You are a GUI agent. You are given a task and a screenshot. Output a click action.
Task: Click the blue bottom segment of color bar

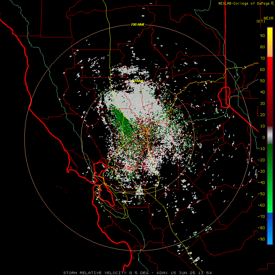(x=270, y=229)
